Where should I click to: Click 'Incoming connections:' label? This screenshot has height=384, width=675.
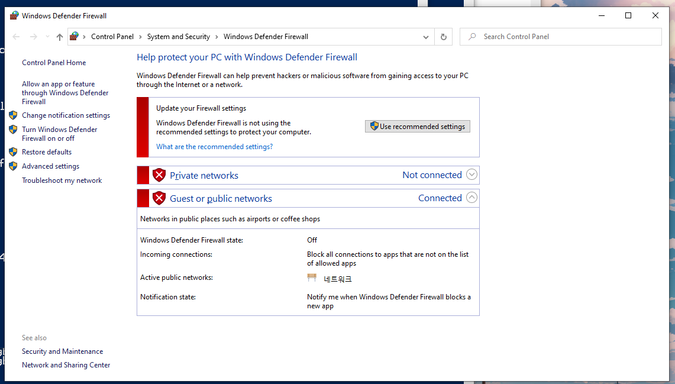(176, 254)
